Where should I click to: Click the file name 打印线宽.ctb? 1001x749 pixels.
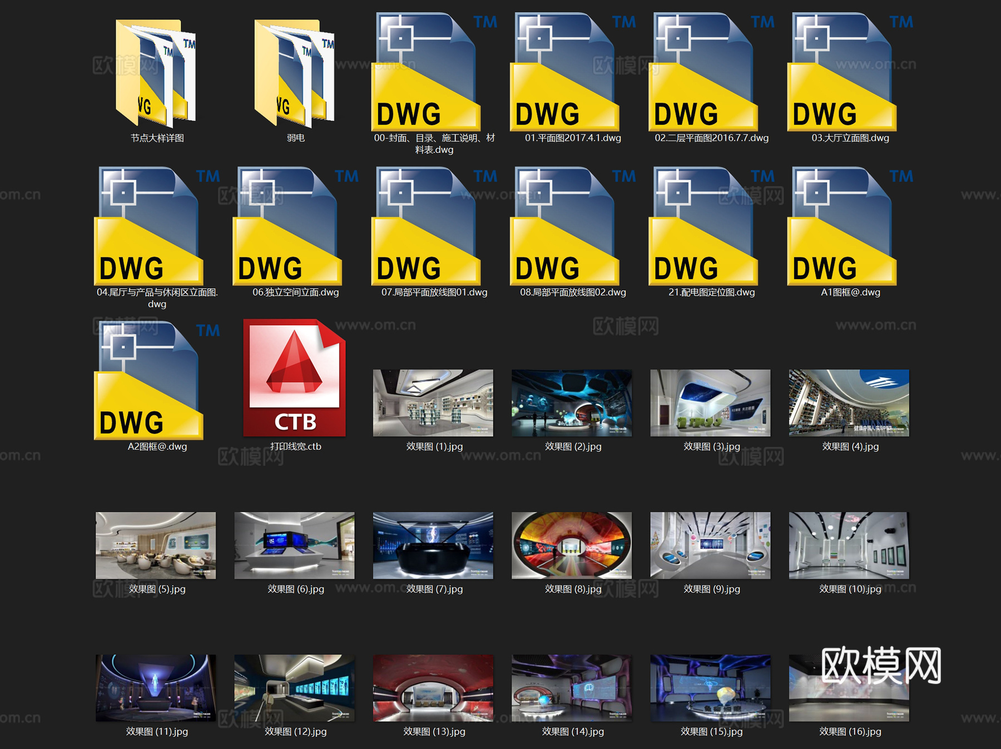coord(295,447)
